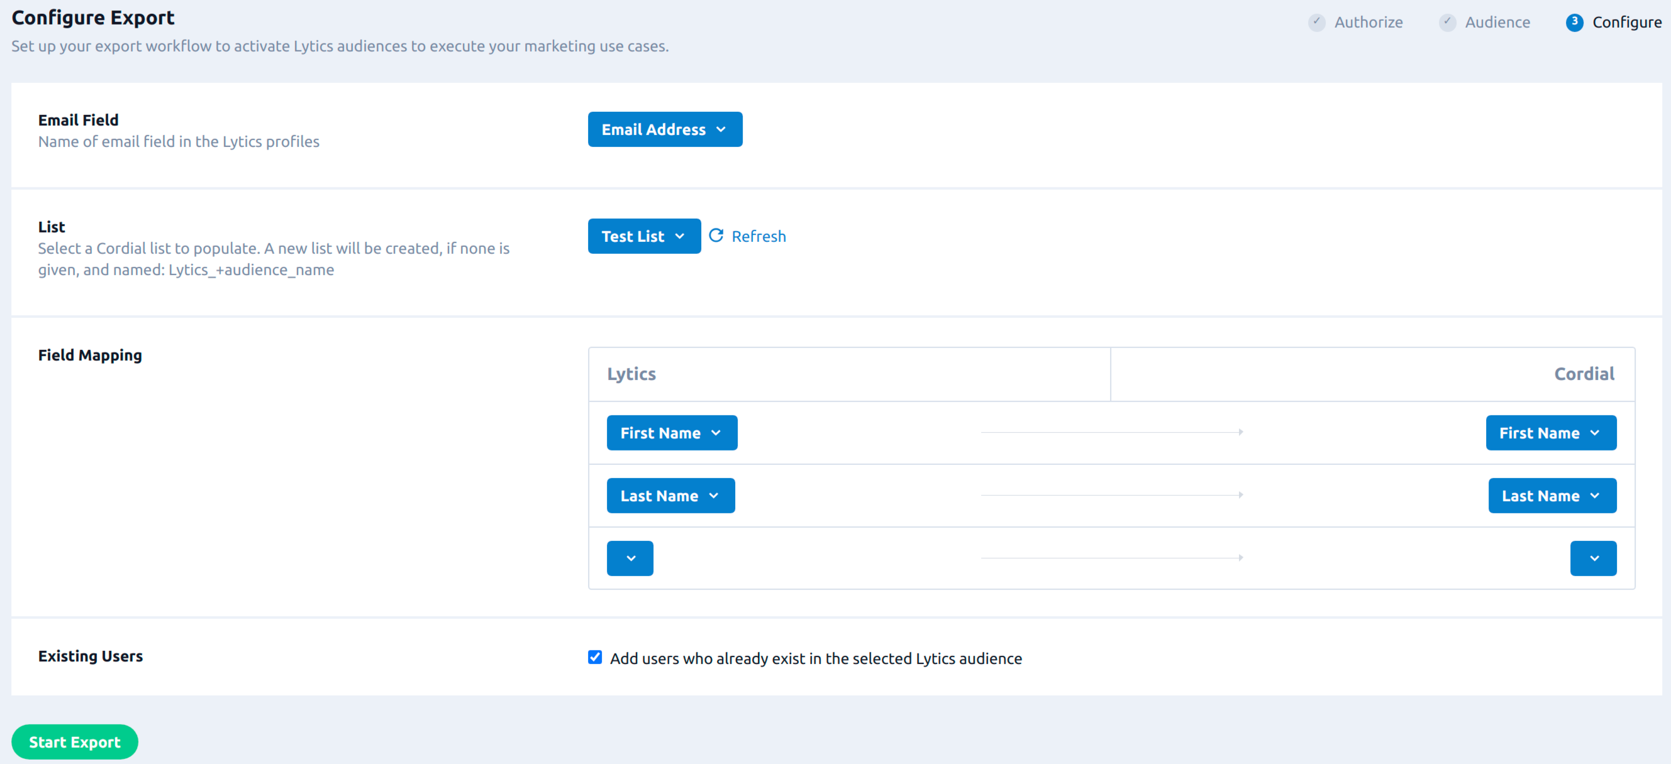Expand the empty Cordial field dropdown
This screenshot has height=764, width=1671.
tap(1593, 557)
